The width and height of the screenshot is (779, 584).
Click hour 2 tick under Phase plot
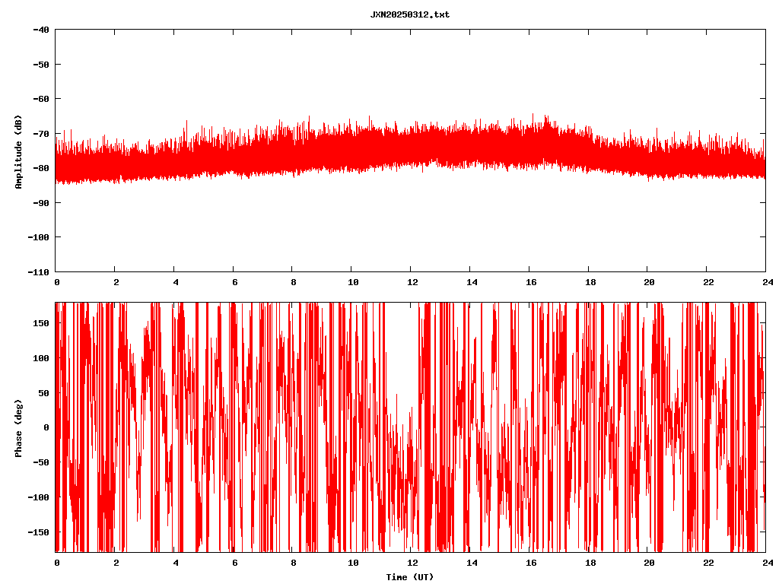pos(116,563)
